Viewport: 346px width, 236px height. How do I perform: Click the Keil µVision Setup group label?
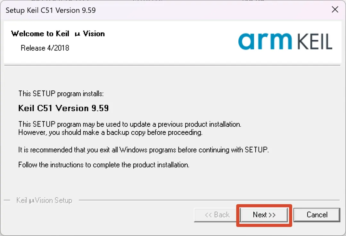coord(44,200)
